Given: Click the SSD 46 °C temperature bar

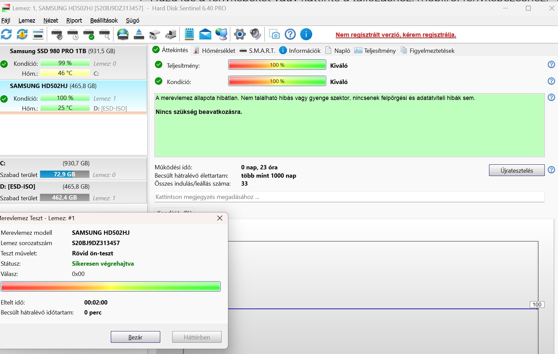Looking at the screenshot, I should pyautogui.click(x=65, y=73).
